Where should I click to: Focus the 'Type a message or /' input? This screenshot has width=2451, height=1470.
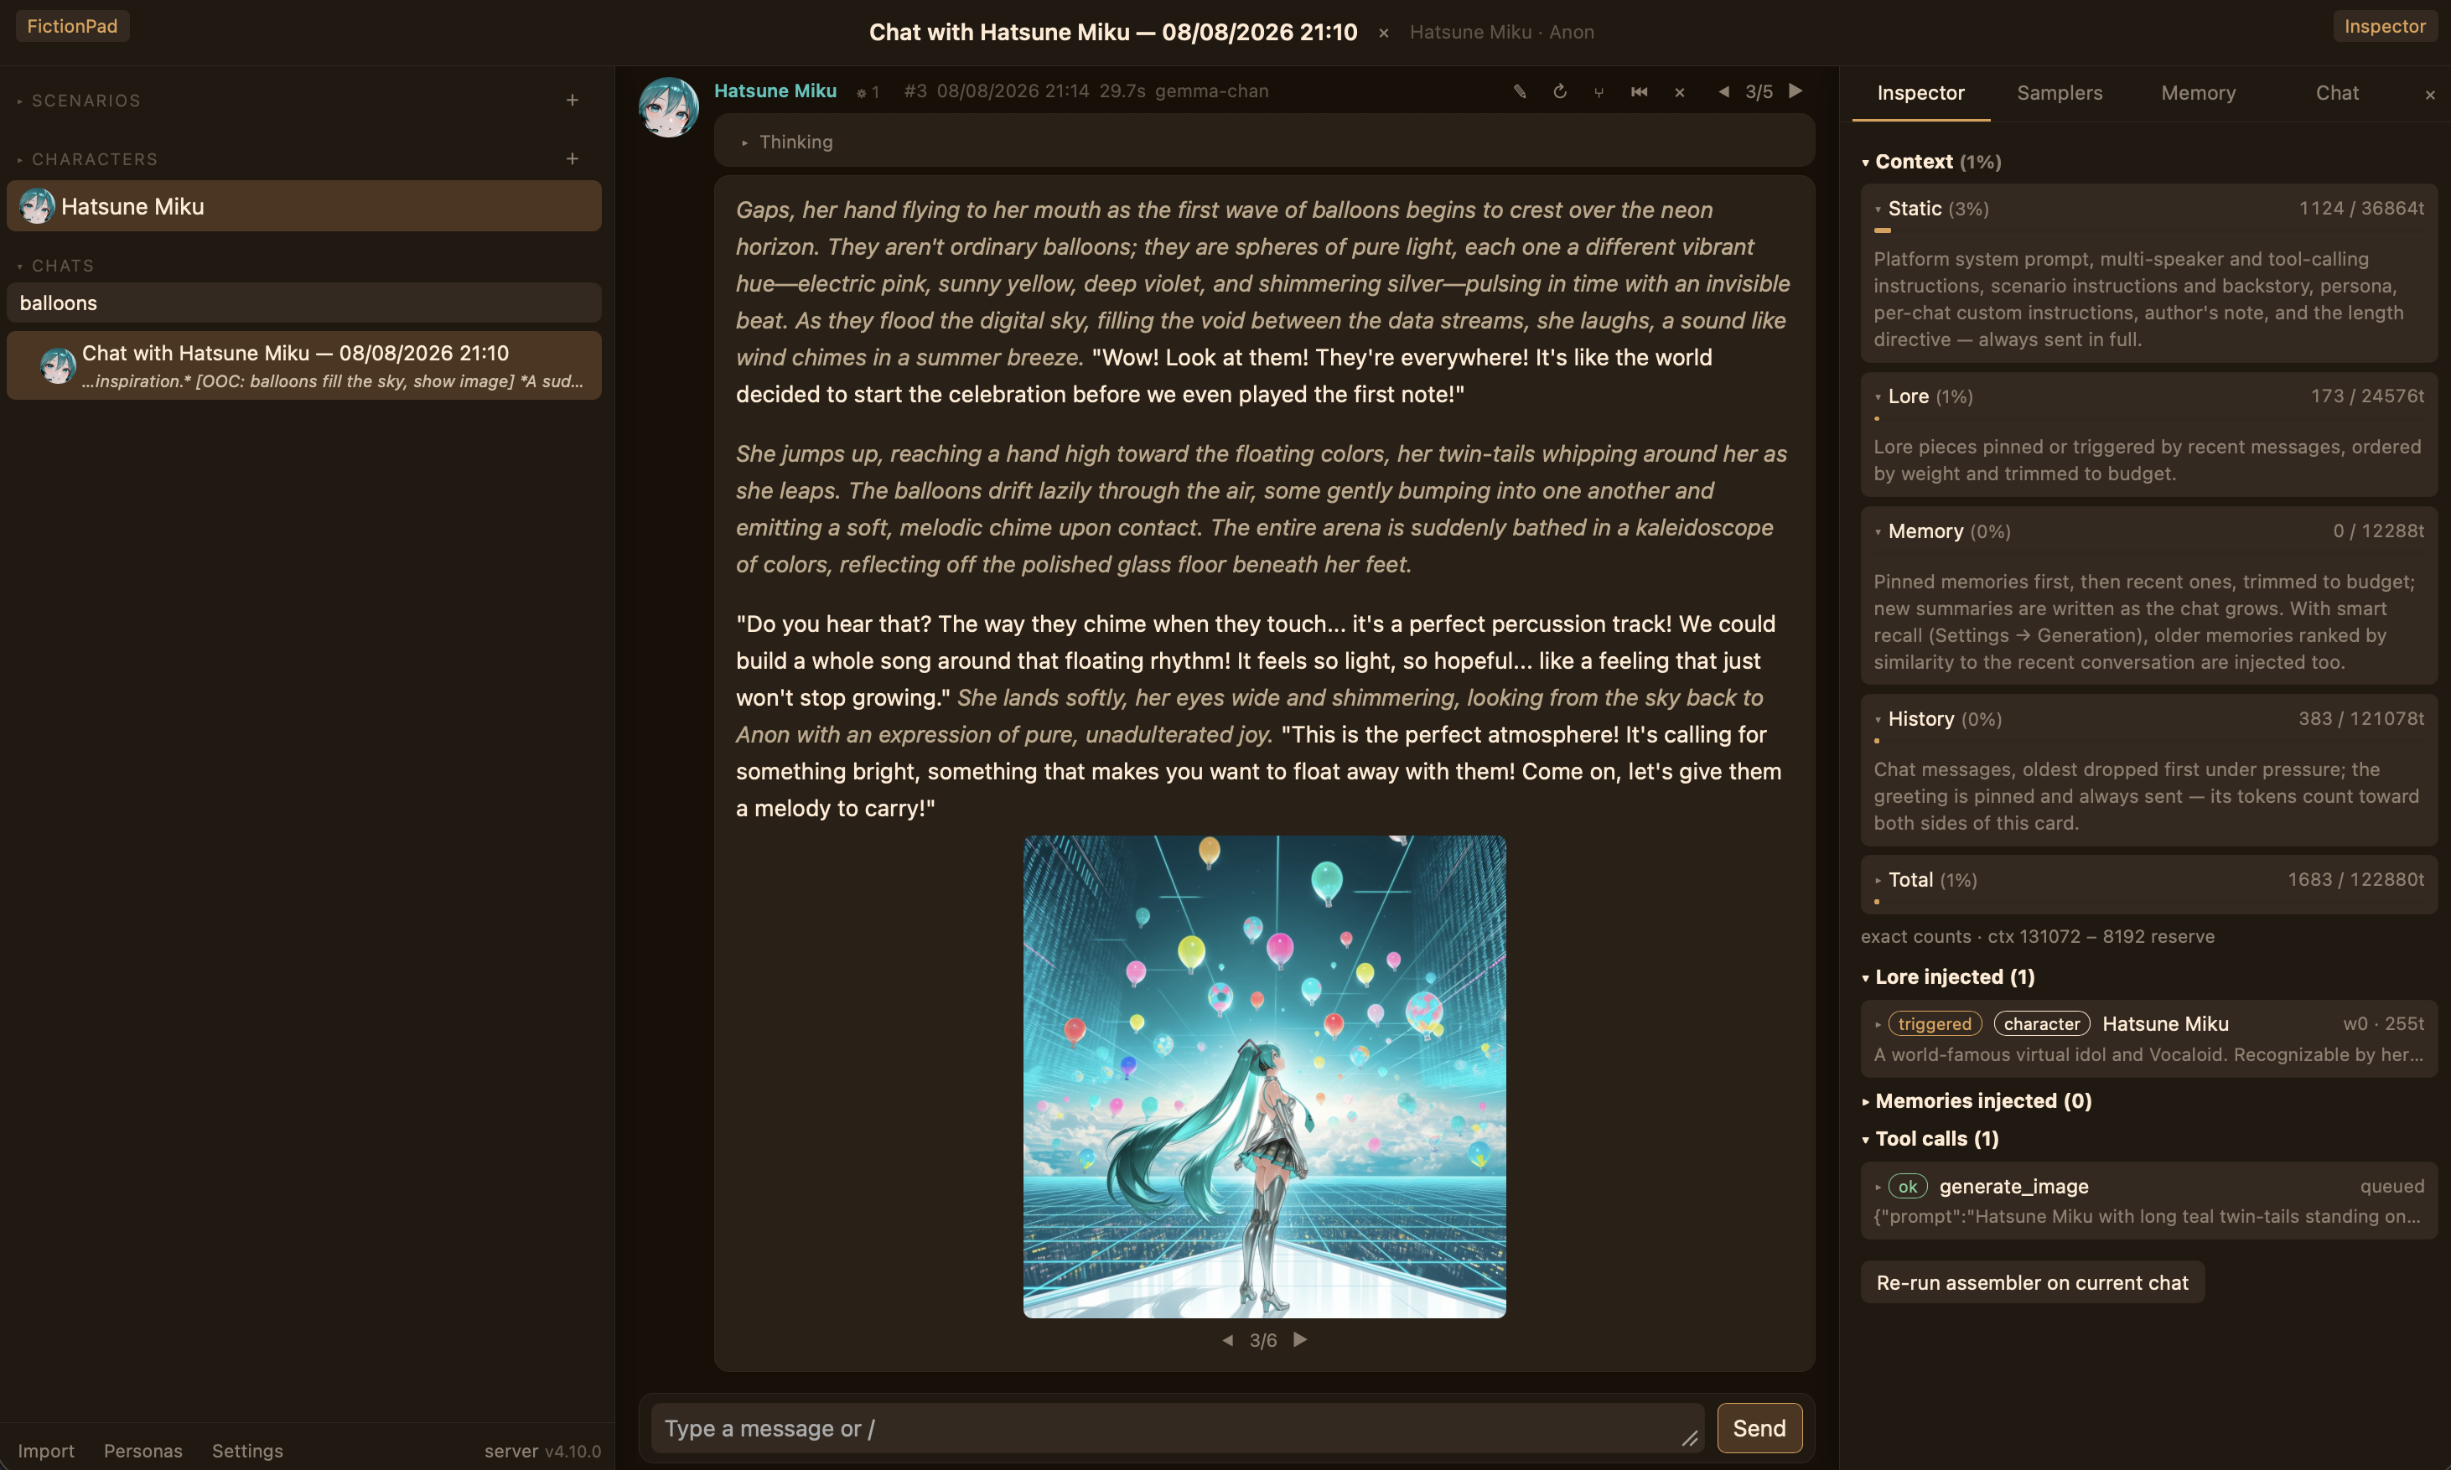pos(1177,1428)
